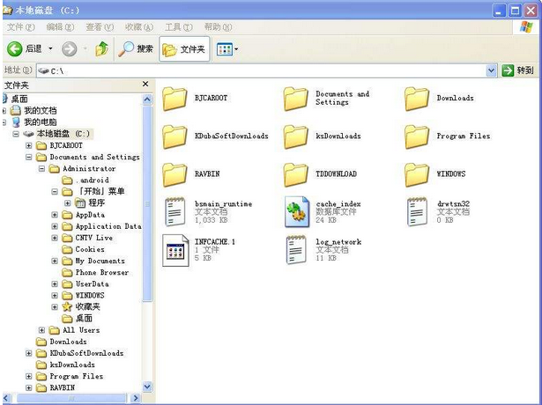
Task: Collapse Documents and Settings tree node
Action: [29, 157]
